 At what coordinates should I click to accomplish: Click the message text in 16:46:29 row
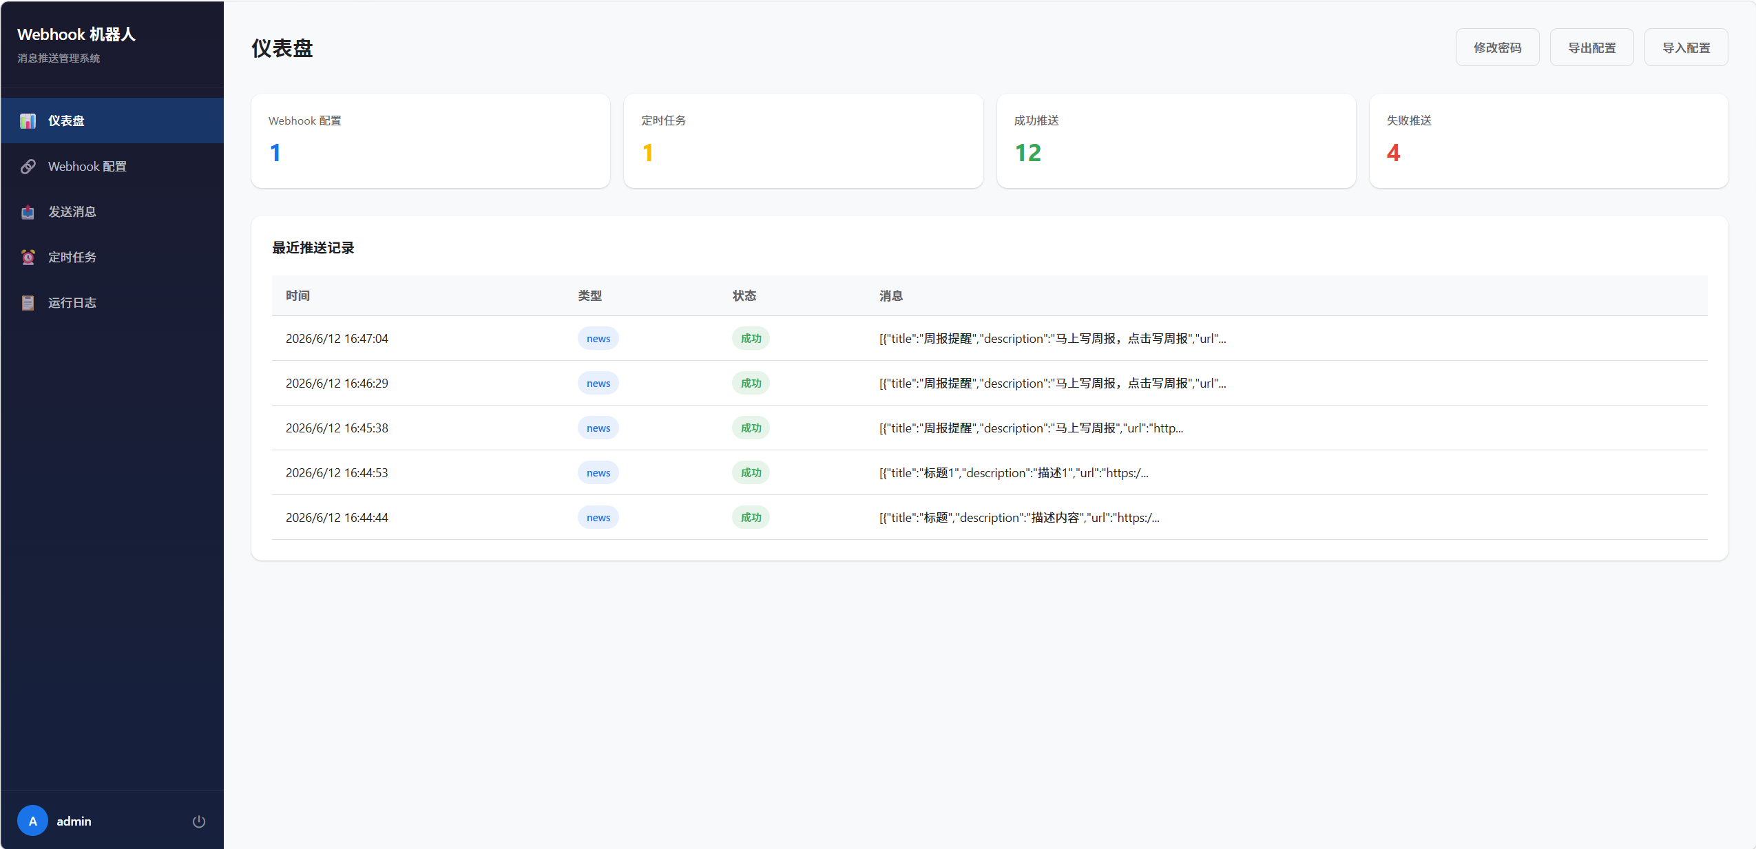point(1052,383)
